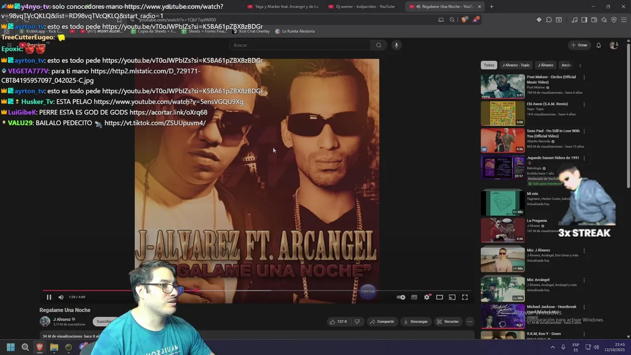Select the Todos filter chip
The image size is (631, 355).
(489, 65)
